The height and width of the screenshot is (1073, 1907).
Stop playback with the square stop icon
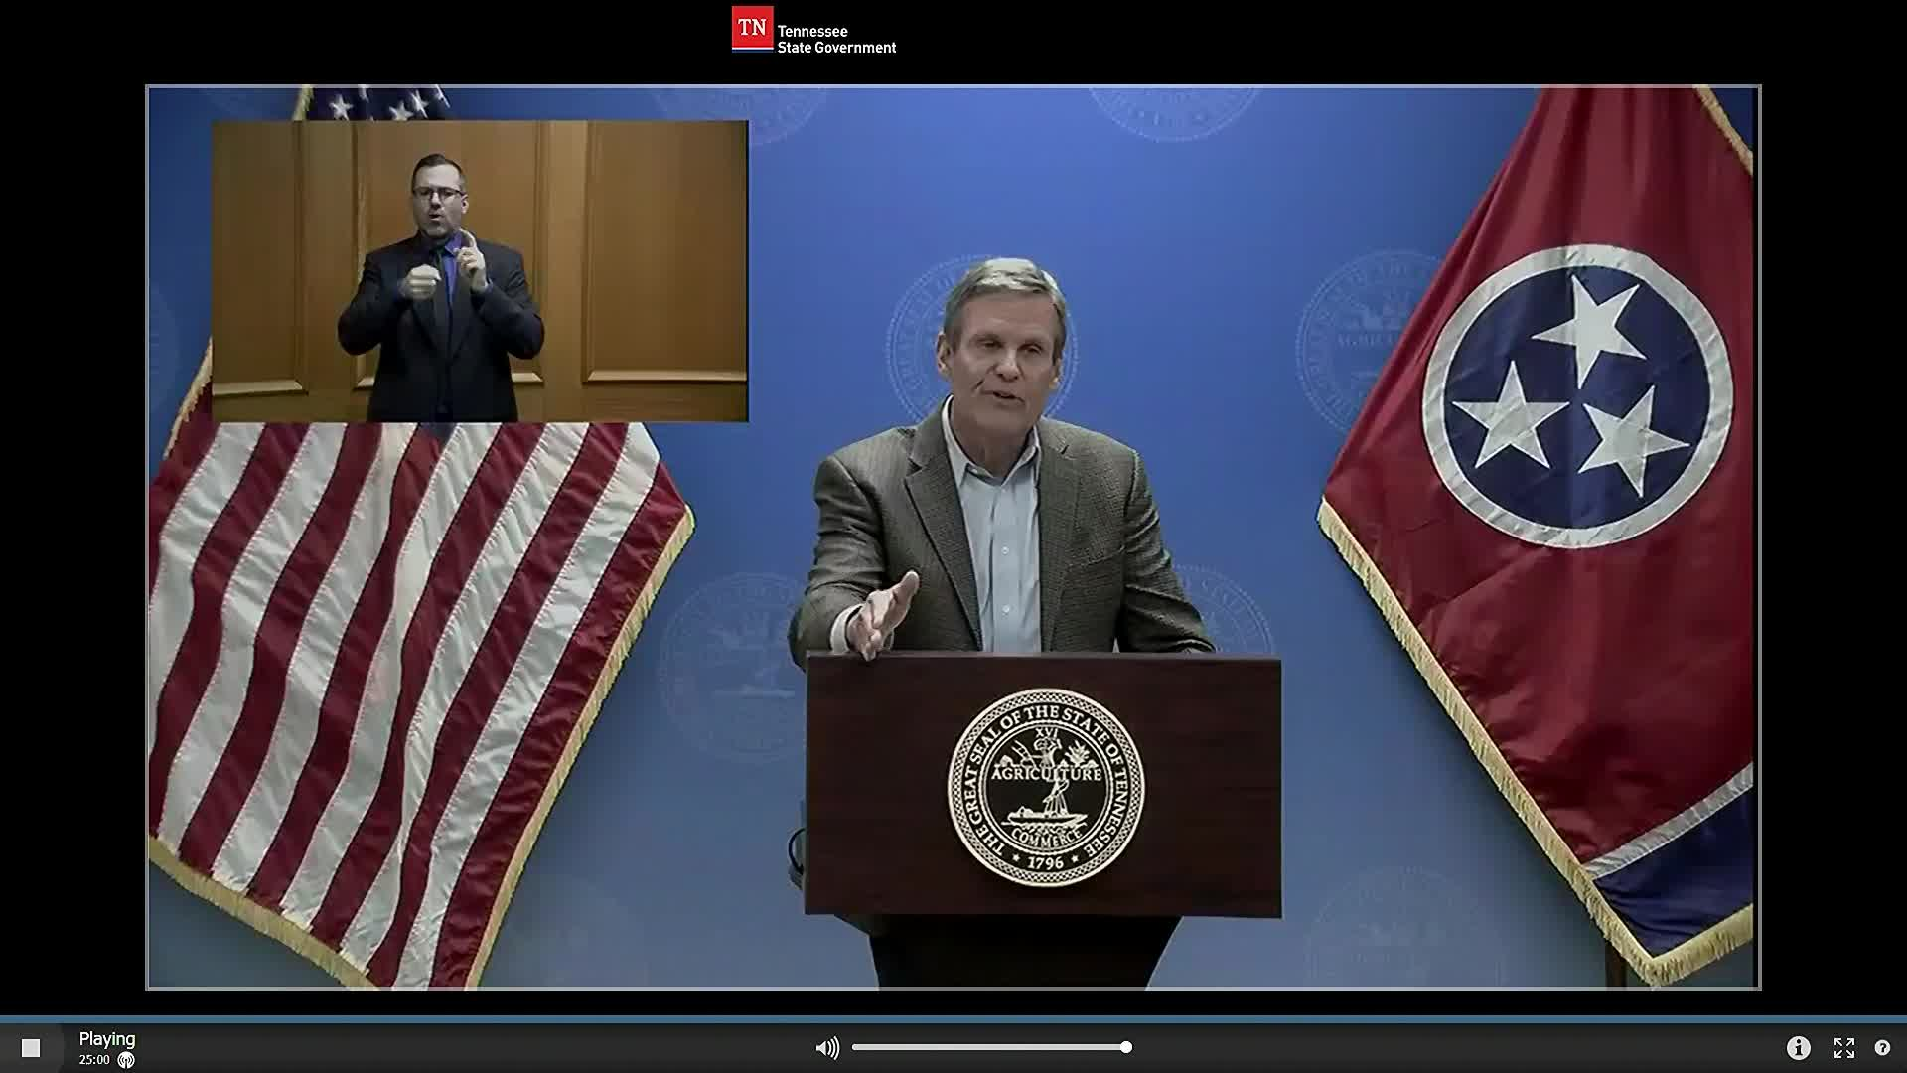pos(33,1046)
